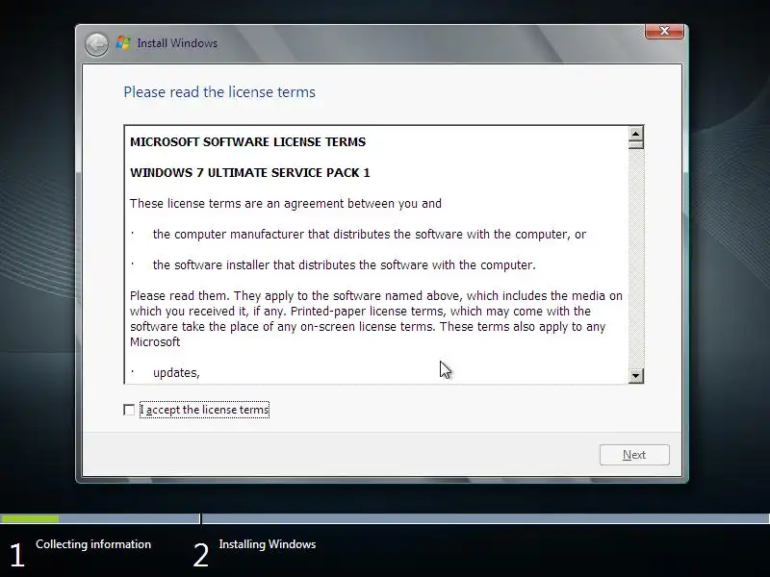Click 'Please read the license terms' heading
The width and height of the screenshot is (770, 577).
(x=219, y=92)
